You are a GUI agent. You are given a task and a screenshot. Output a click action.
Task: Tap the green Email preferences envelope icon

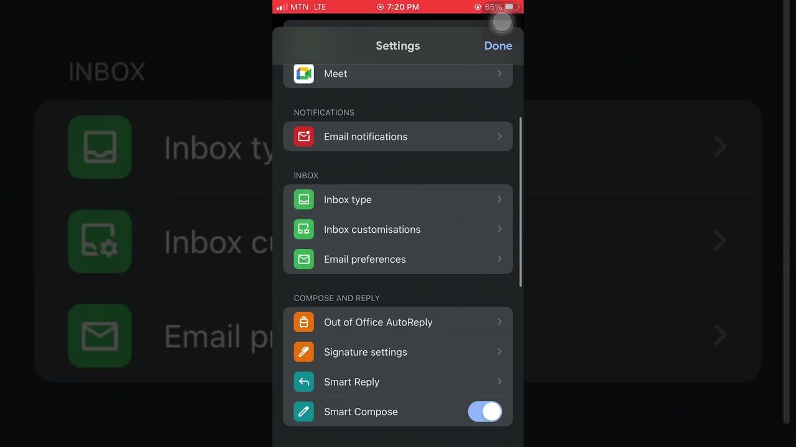303,260
